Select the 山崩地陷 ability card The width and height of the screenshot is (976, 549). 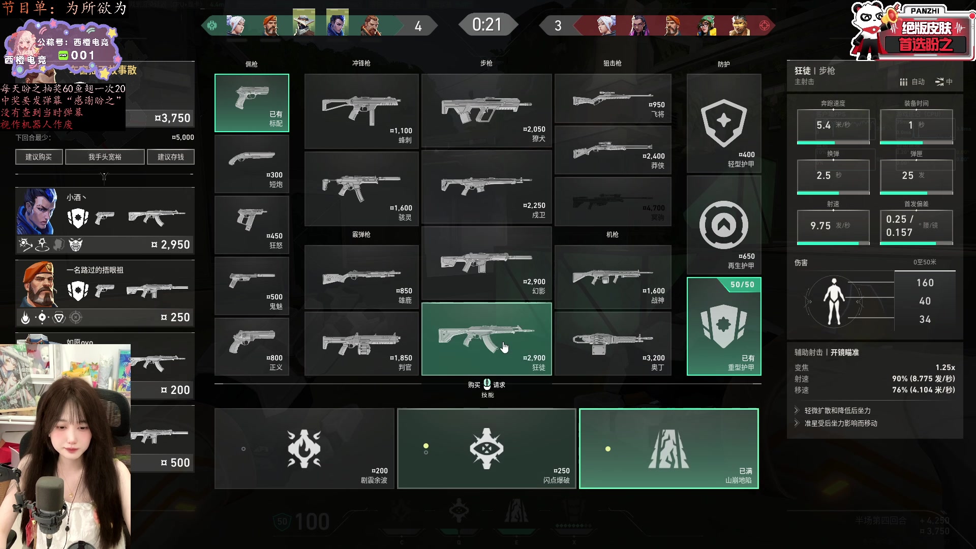click(669, 448)
